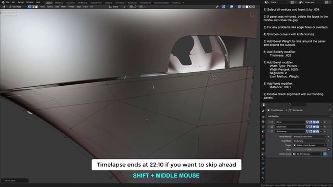Image resolution: width=333 pixels, height=187 pixels.
Task: Add a new workspace with plus button
Action: click(x=184, y=3)
